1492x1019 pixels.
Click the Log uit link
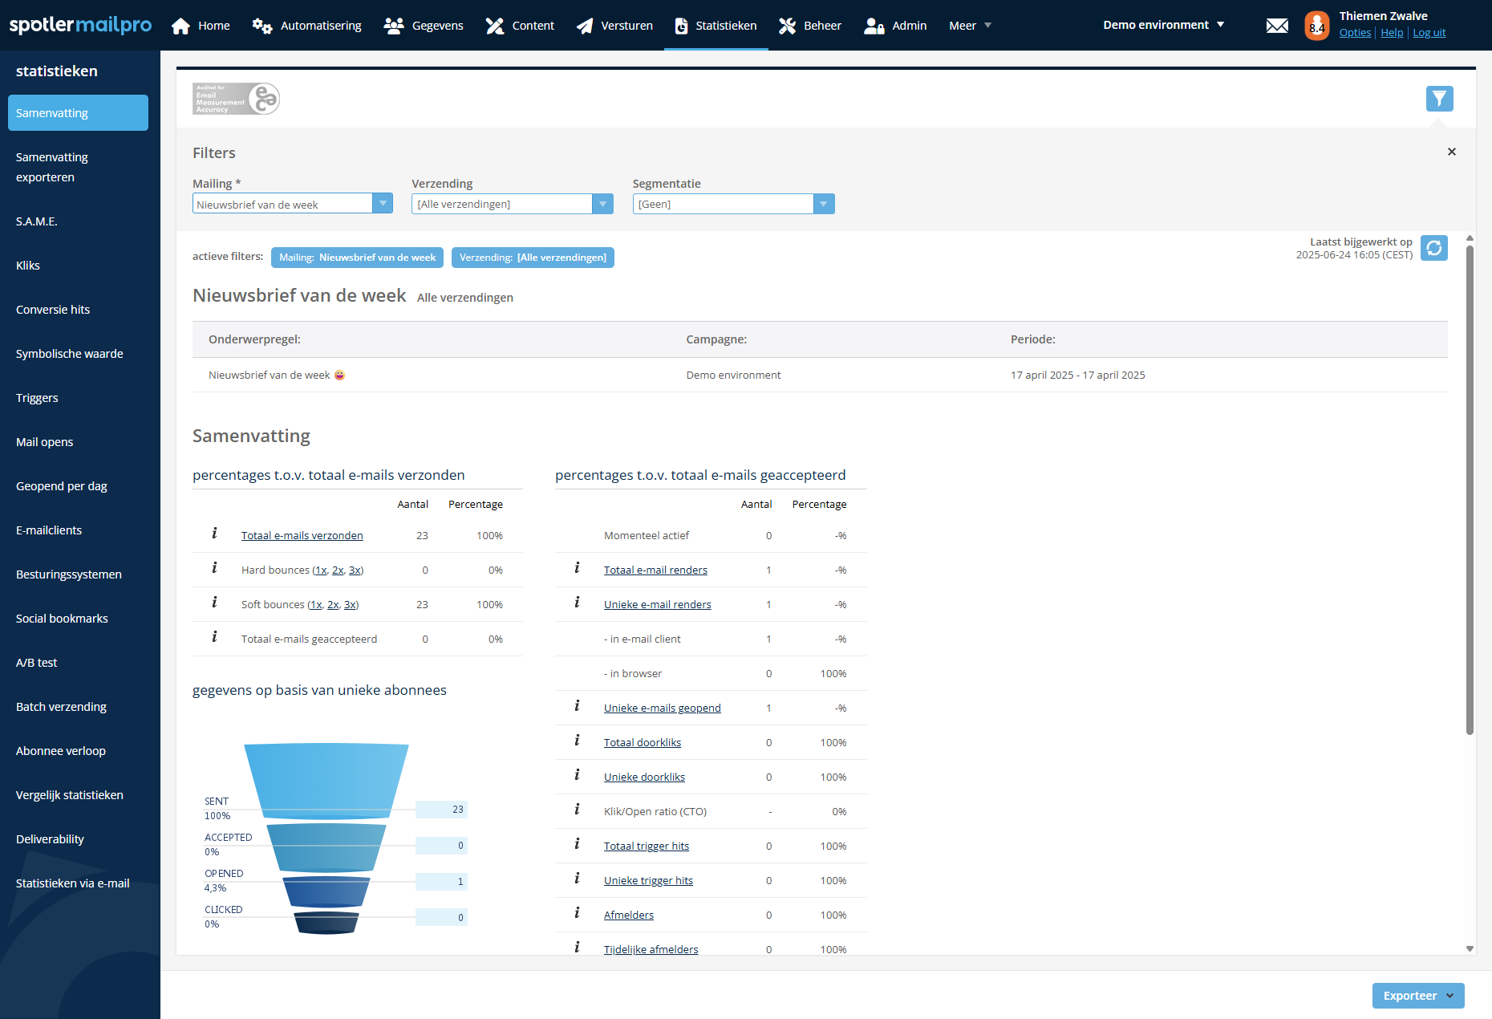tap(1429, 33)
